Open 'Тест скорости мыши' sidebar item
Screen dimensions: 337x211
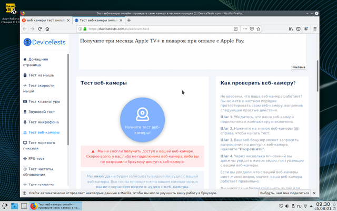click(x=39, y=88)
